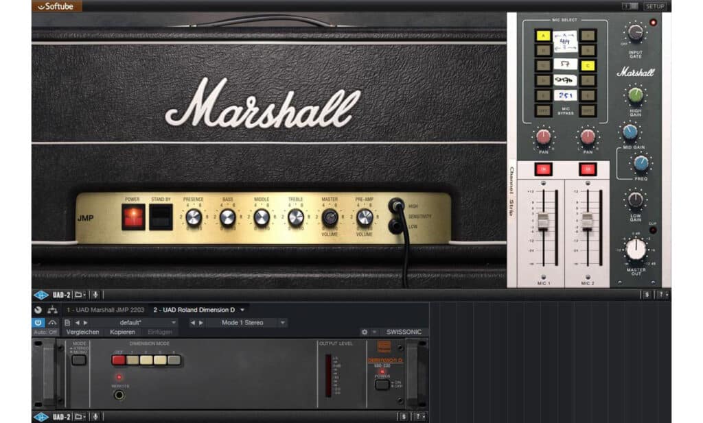Flip the amp POWER rocker switch
This screenshot has height=423, width=703.
point(133,217)
